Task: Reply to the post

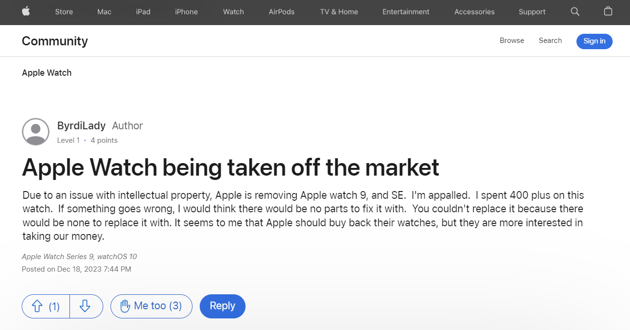Action: pyautogui.click(x=222, y=306)
